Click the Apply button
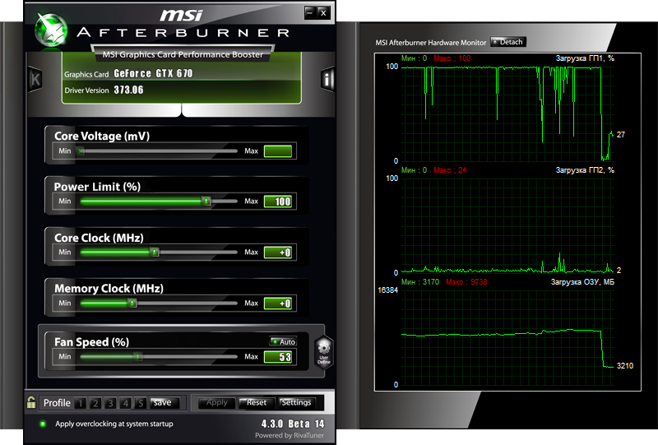 216,403
